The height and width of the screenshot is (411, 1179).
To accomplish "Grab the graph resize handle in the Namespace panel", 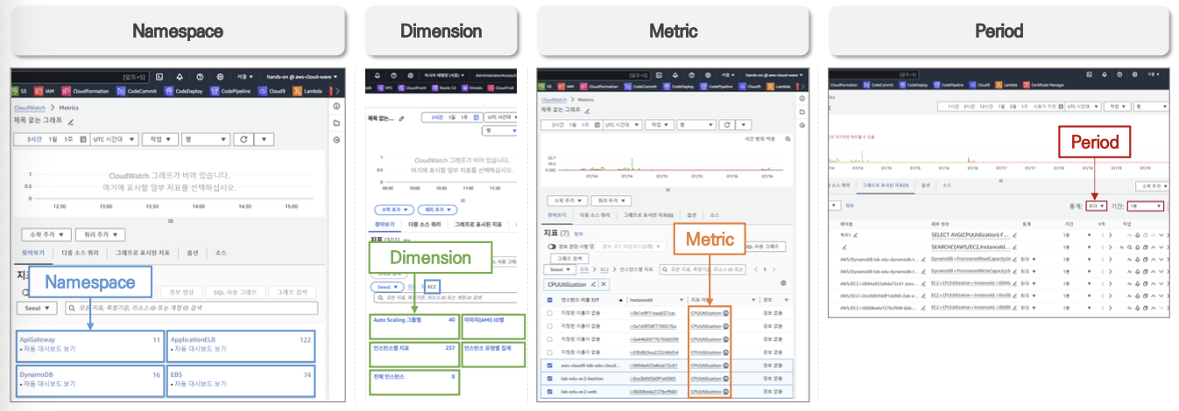I will [x=170, y=220].
